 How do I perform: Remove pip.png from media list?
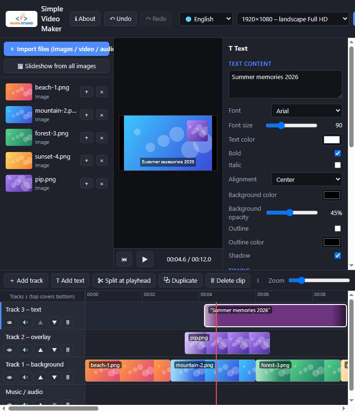coord(102,184)
